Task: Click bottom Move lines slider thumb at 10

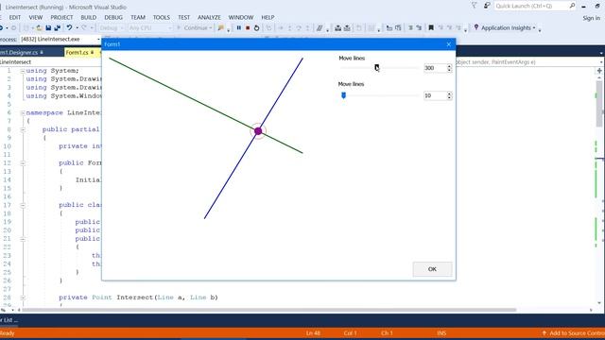Action: (343, 95)
